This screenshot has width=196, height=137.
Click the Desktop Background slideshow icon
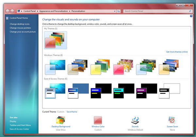61,120
